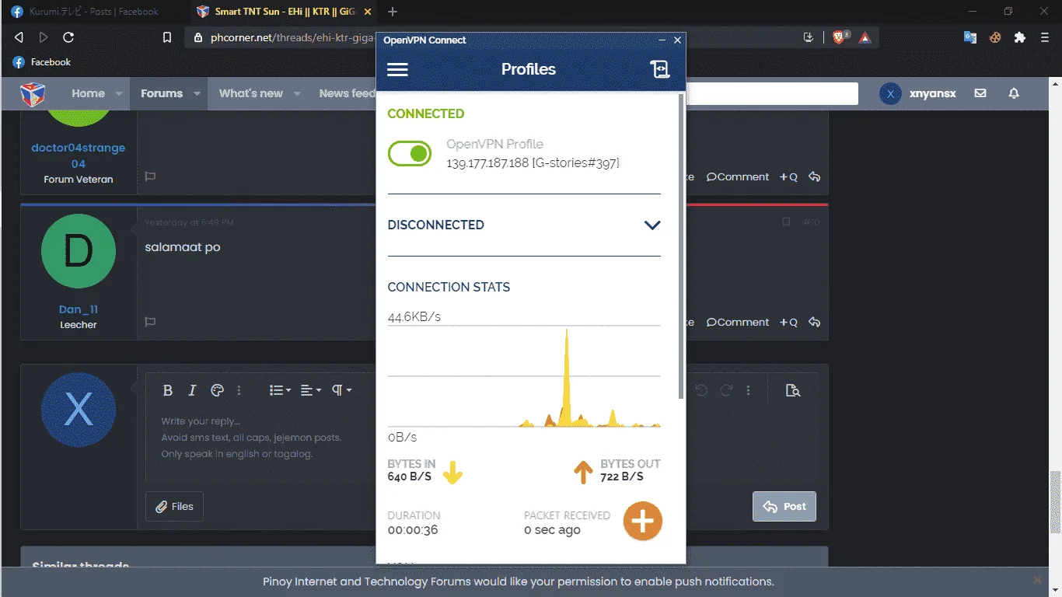
Task: Open the text color palette icon
Action: pyautogui.click(x=217, y=390)
